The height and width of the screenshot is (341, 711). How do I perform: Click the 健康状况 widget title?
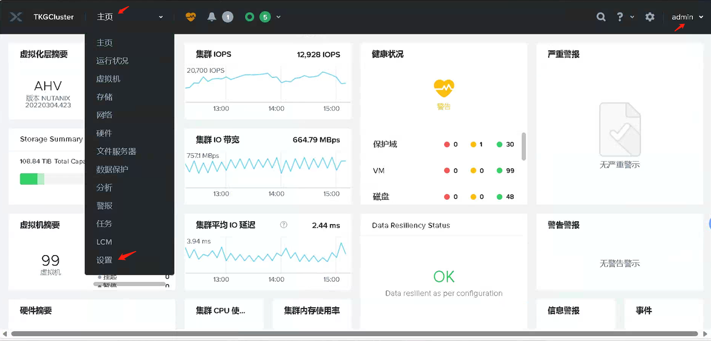point(388,54)
